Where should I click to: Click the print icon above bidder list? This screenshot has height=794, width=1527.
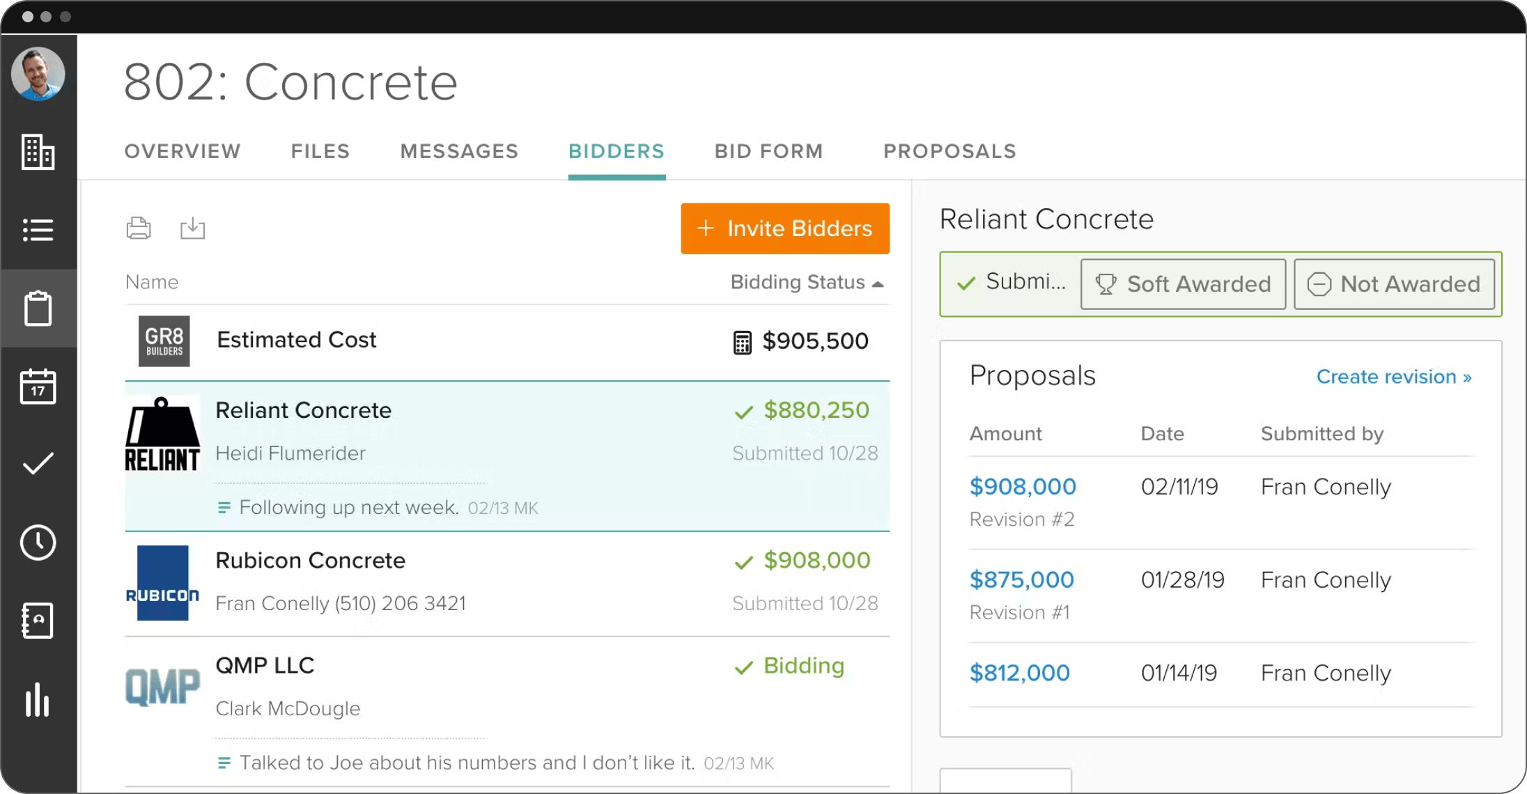click(x=139, y=228)
